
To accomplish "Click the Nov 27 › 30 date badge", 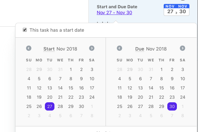I will point(177,10).
